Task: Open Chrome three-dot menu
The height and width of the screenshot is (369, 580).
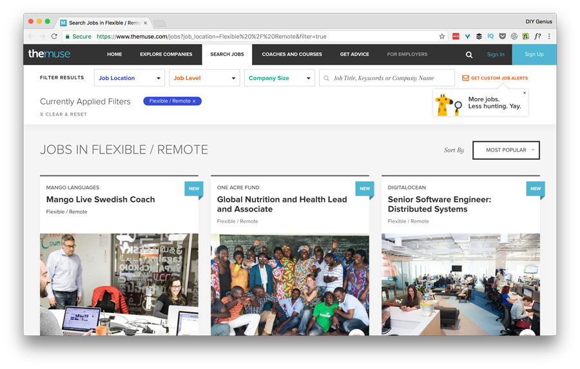Action: pyautogui.click(x=549, y=36)
